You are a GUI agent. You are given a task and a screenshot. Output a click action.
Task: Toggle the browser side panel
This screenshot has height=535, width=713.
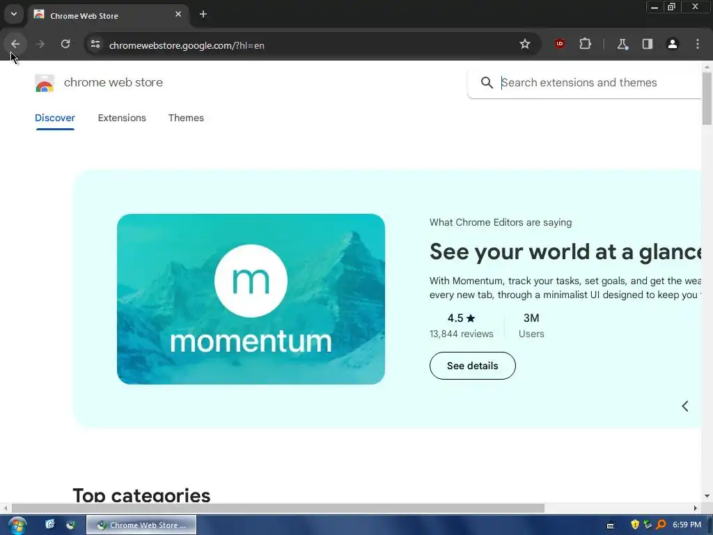click(x=648, y=44)
